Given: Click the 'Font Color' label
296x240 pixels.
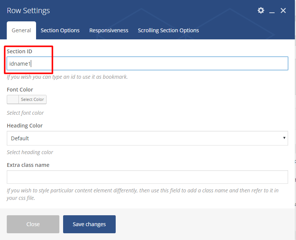Looking at the screenshot, I should (20, 90).
